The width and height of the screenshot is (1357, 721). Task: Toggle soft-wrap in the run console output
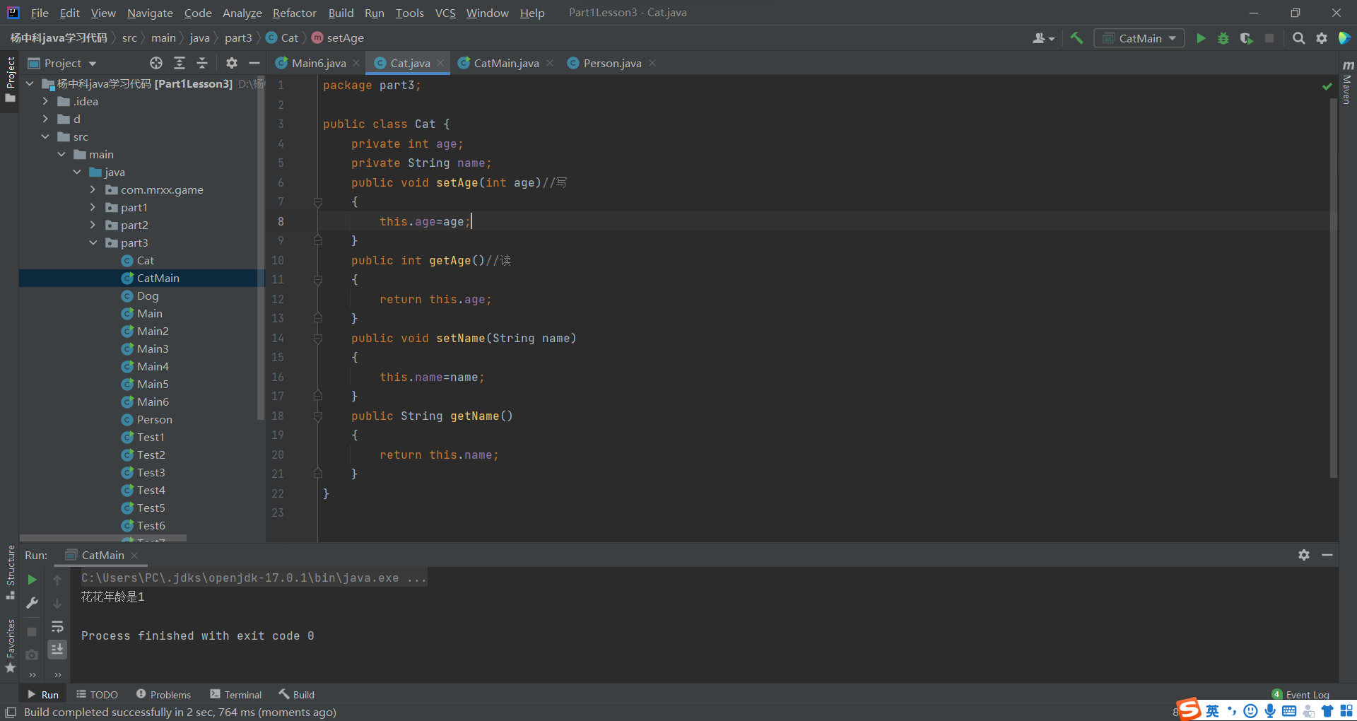pyautogui.click(x=57, y=626)
